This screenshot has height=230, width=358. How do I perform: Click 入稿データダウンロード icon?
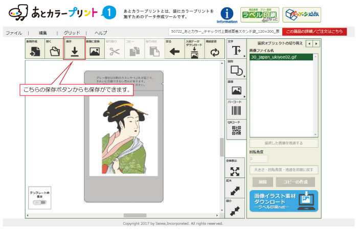[x=194, y=53]
